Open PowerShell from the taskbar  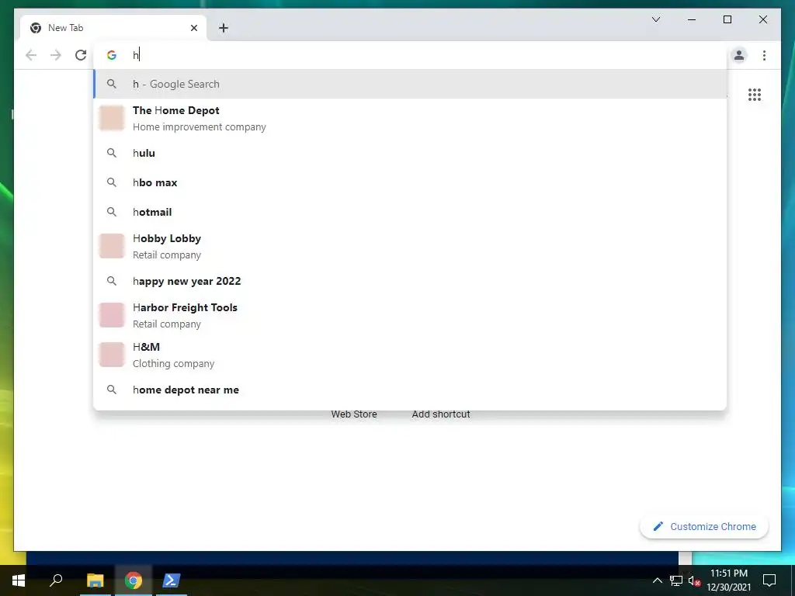pos(172,580)
